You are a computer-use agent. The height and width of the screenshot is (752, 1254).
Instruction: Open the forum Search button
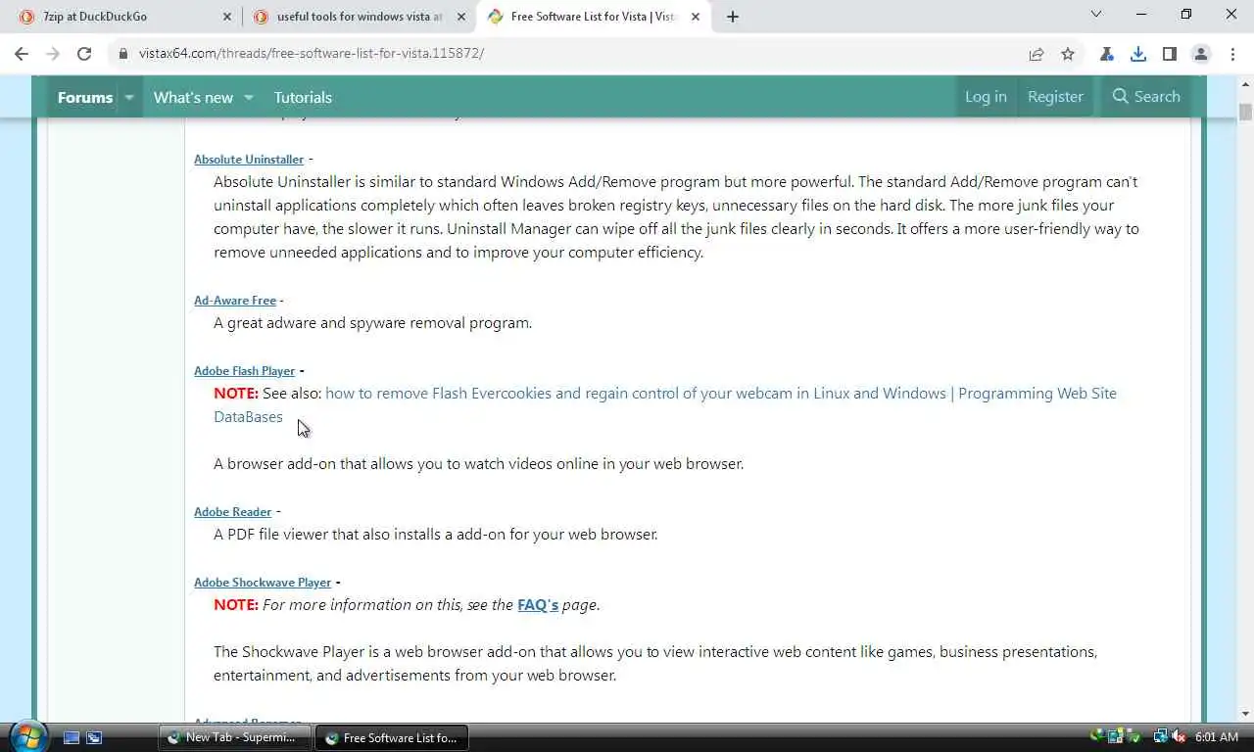click(x=1145, y=96)
